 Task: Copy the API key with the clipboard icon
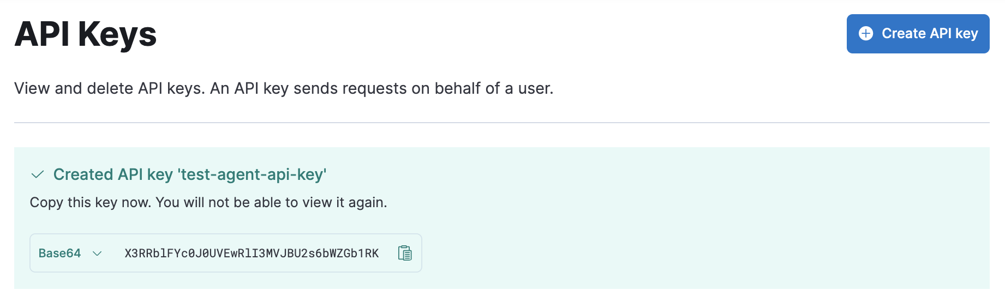405,253
